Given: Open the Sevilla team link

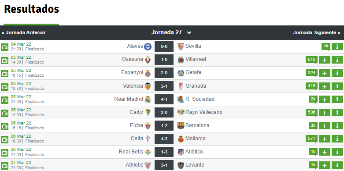Looking at the screenshot, I should 193,46.
